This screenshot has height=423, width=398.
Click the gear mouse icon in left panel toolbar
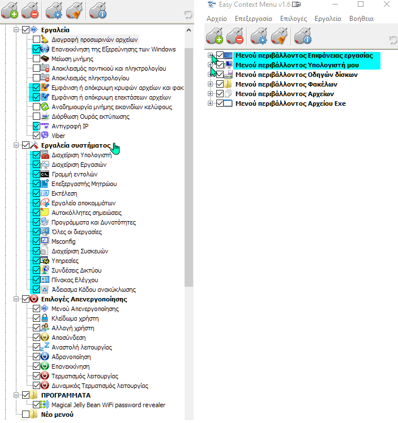(54, 11)
